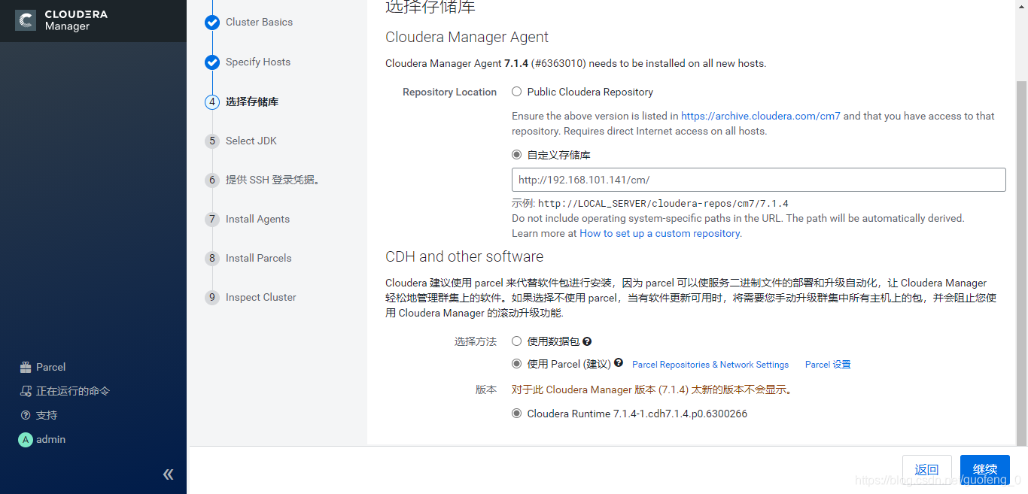The height and width of the screenshot is (494, 1028).
Task: Click the Cluster Basics checkmark icon
Action: click(212, 23)
